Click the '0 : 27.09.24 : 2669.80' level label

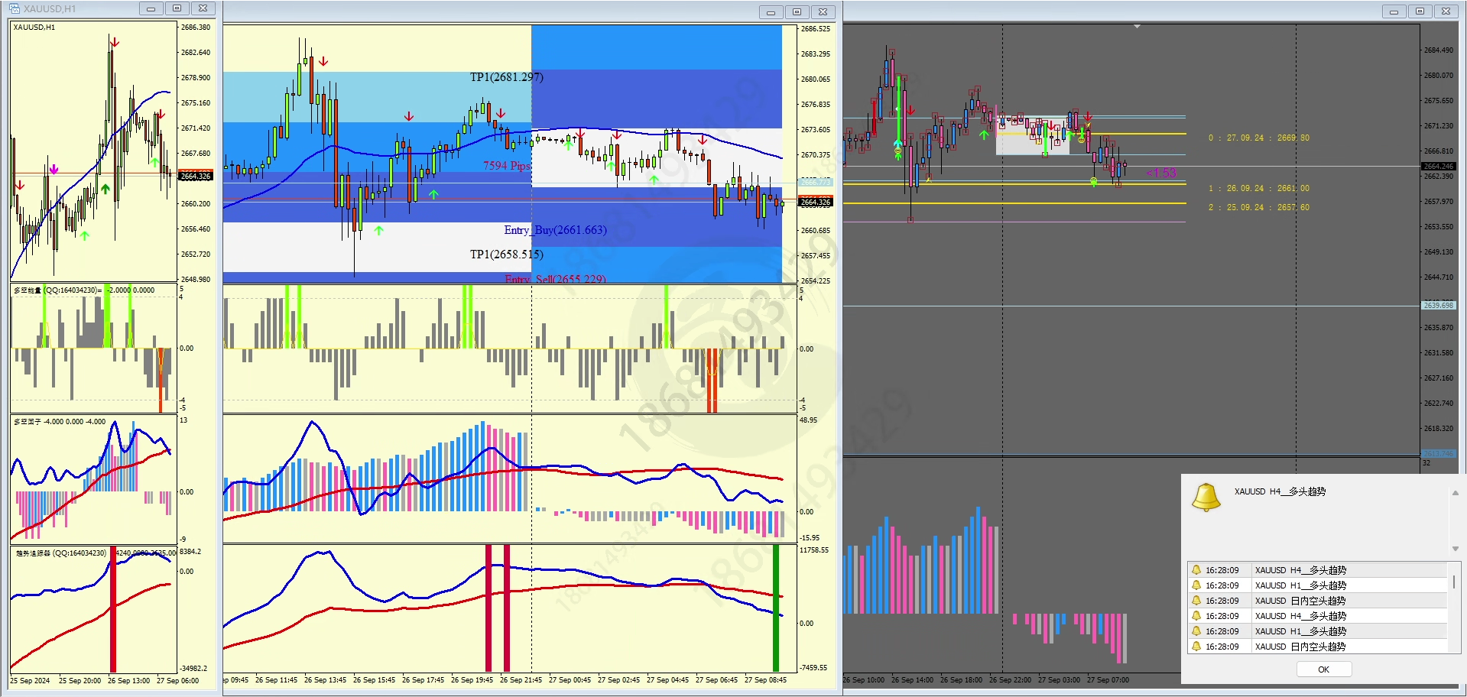click(1258, 138)
